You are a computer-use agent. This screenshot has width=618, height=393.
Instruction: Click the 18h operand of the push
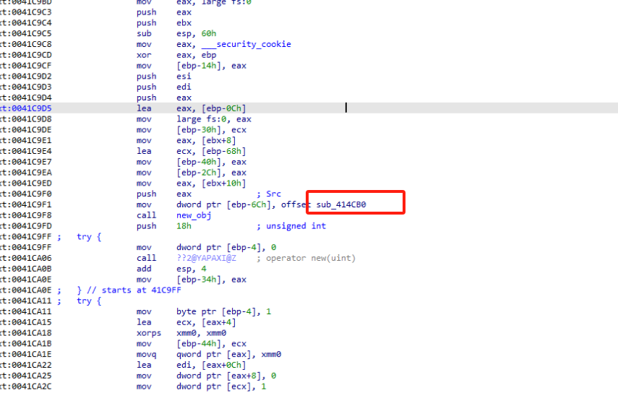click(184, 226)
